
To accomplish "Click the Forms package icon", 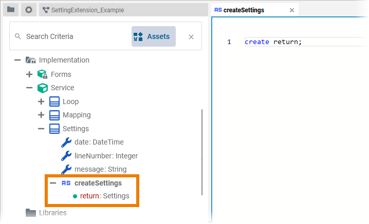I will click(43, 74).
